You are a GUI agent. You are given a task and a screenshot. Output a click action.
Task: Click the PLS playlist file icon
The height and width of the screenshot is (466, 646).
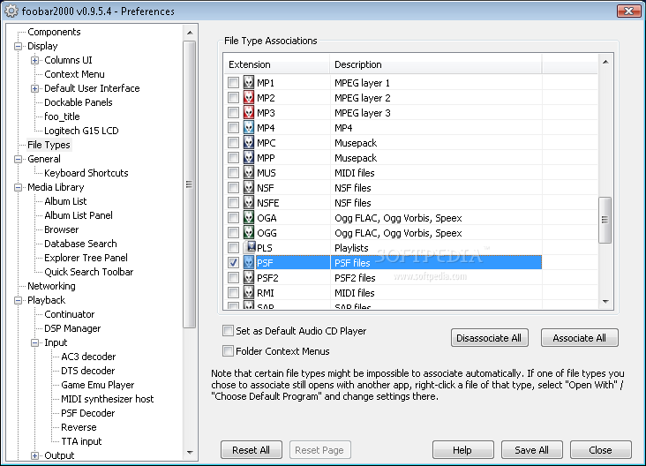pyautogui.click(x=250, y=247)
